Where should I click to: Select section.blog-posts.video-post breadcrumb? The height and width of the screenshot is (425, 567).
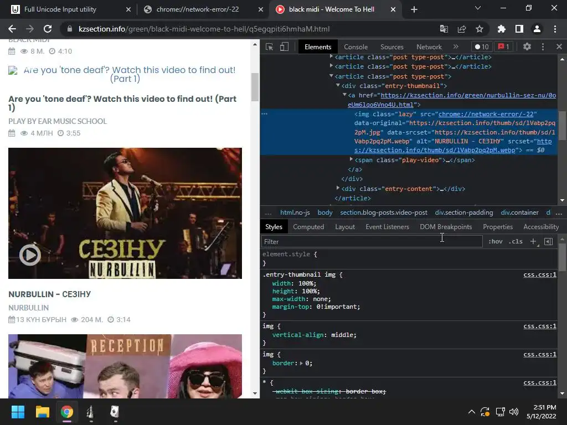[384, 212]
